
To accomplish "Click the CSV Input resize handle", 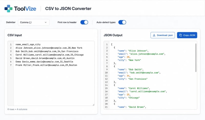I will click(93, 105).
